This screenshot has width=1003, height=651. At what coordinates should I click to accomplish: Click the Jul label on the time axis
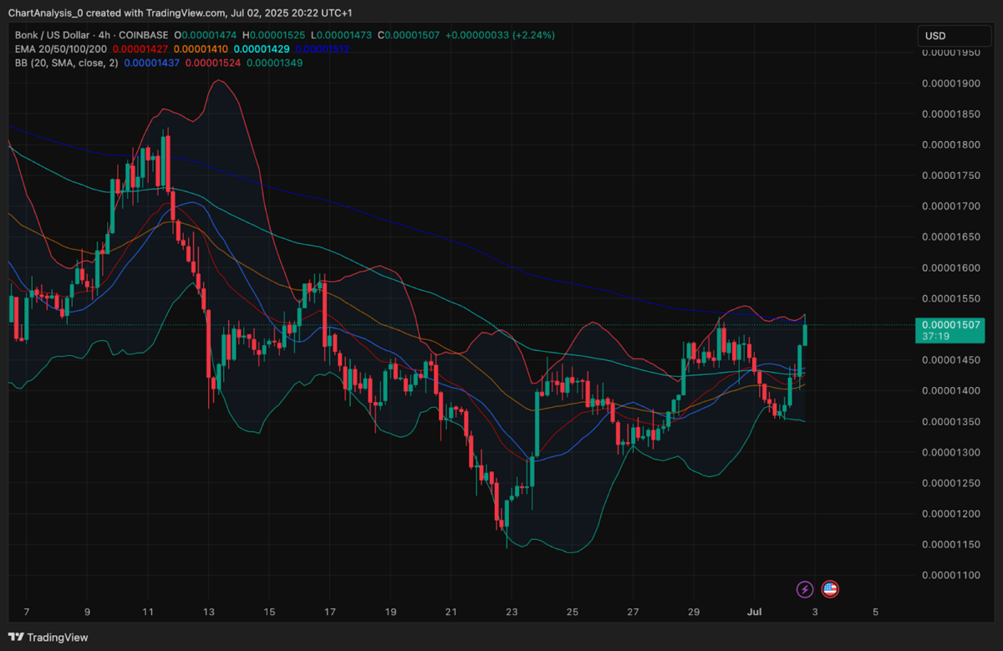coord(755,612)
